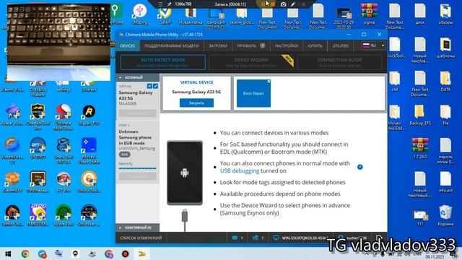Open the sigma archive on desktop
The width and height of the screenshot is (462, 260).
coord(369,14)
